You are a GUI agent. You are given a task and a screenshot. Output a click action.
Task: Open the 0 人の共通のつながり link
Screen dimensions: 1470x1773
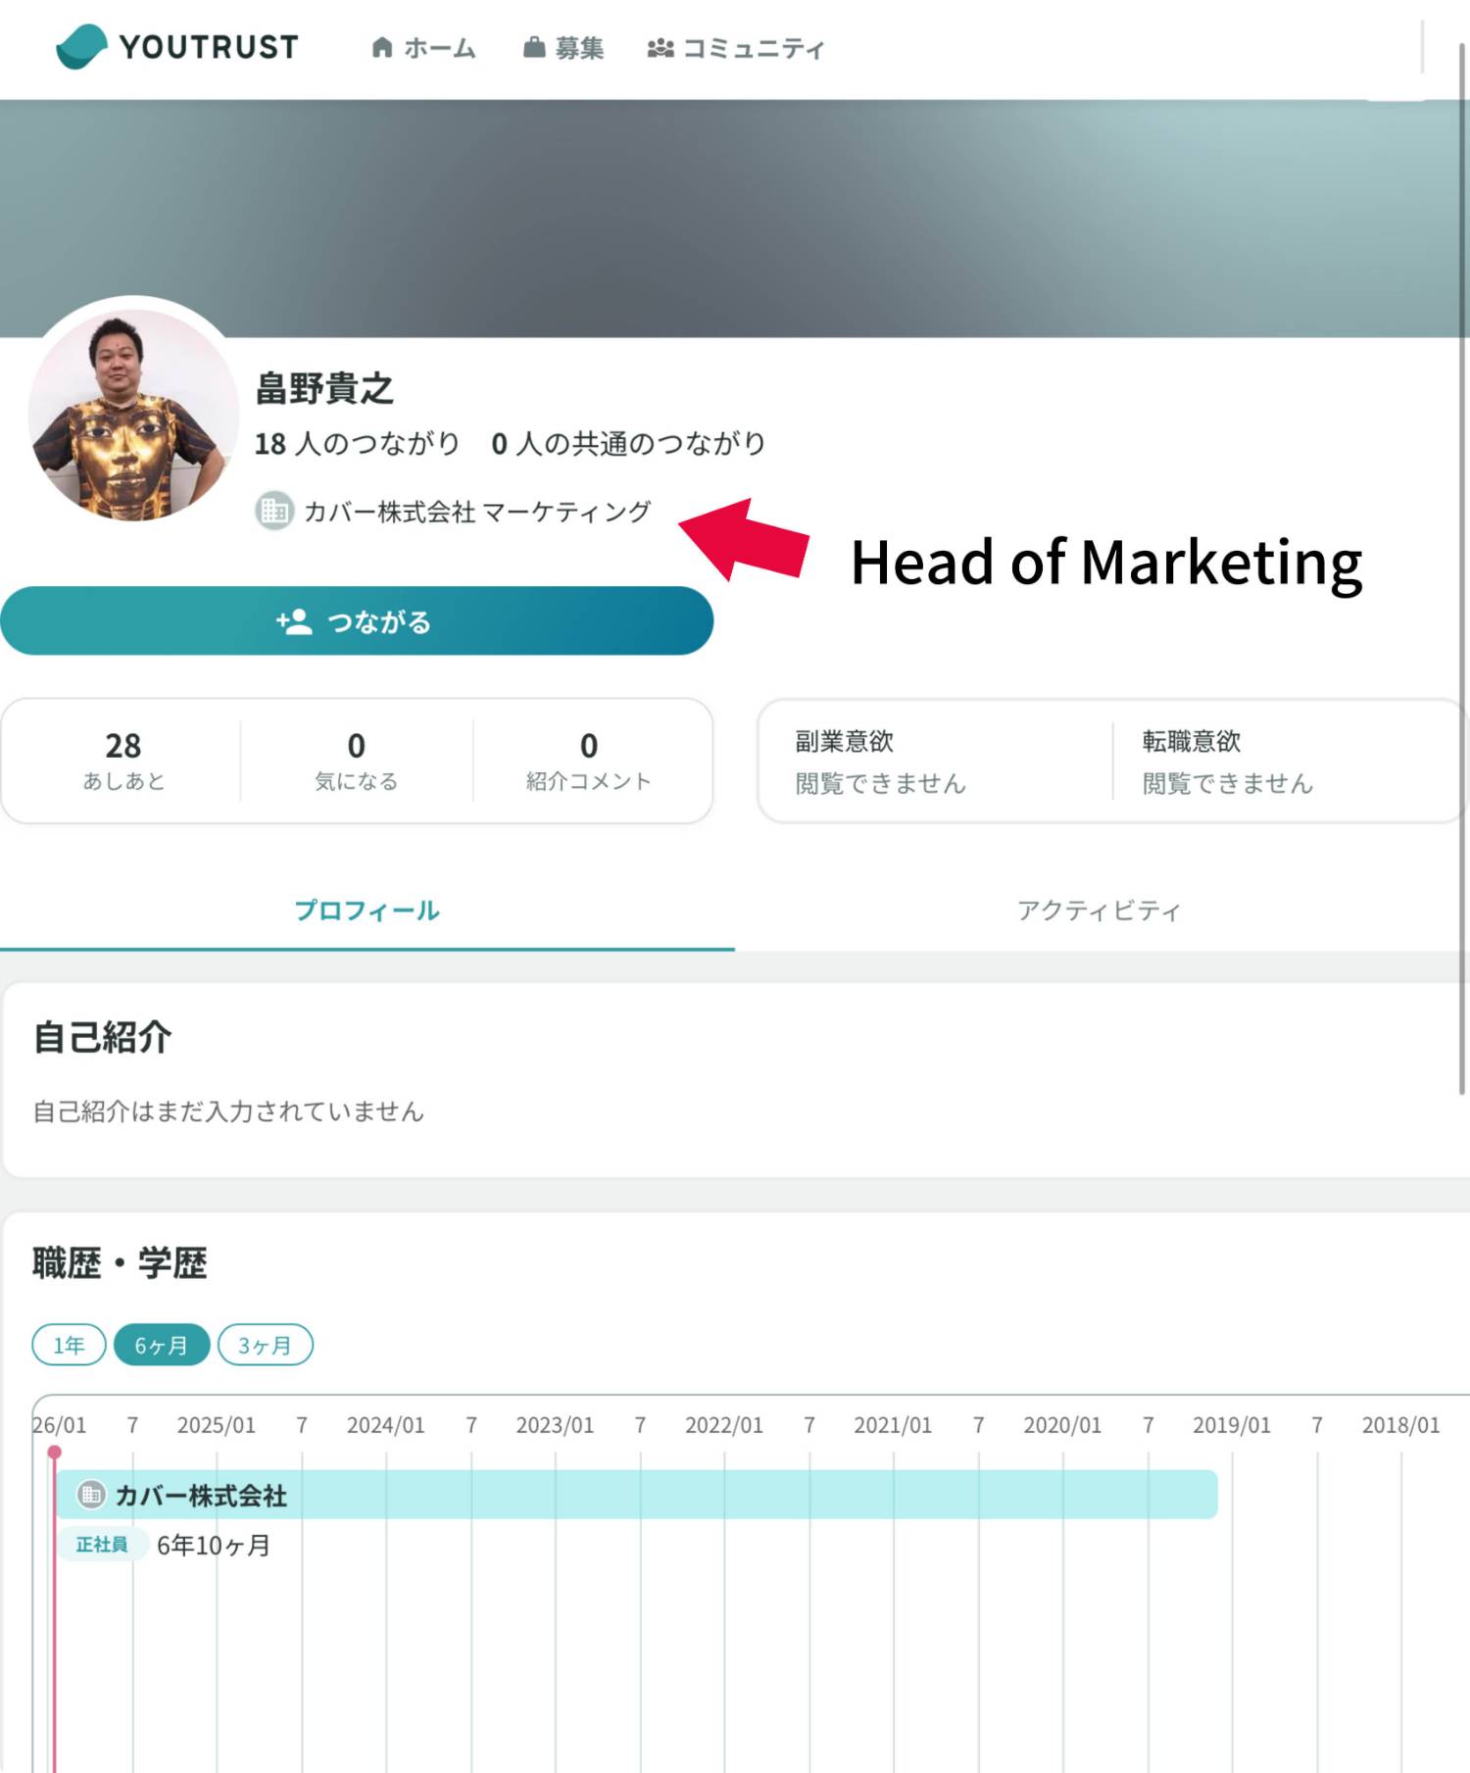point(628,444)
